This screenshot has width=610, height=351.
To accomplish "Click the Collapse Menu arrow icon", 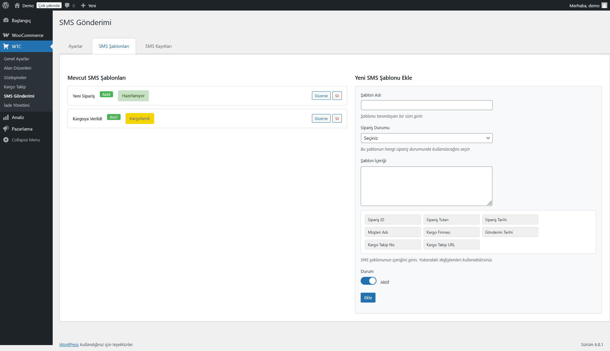I will click(6, 140).
